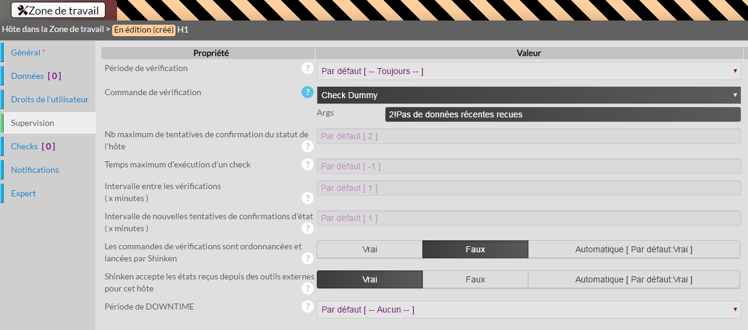The width and height of the screenshot is (748, 330).
Task: Open the Droits de l'utilisateur tab
Action: 49,99
